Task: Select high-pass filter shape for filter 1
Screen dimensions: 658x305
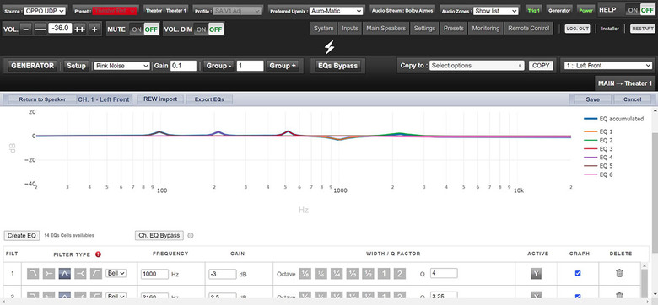Action: 96,274
